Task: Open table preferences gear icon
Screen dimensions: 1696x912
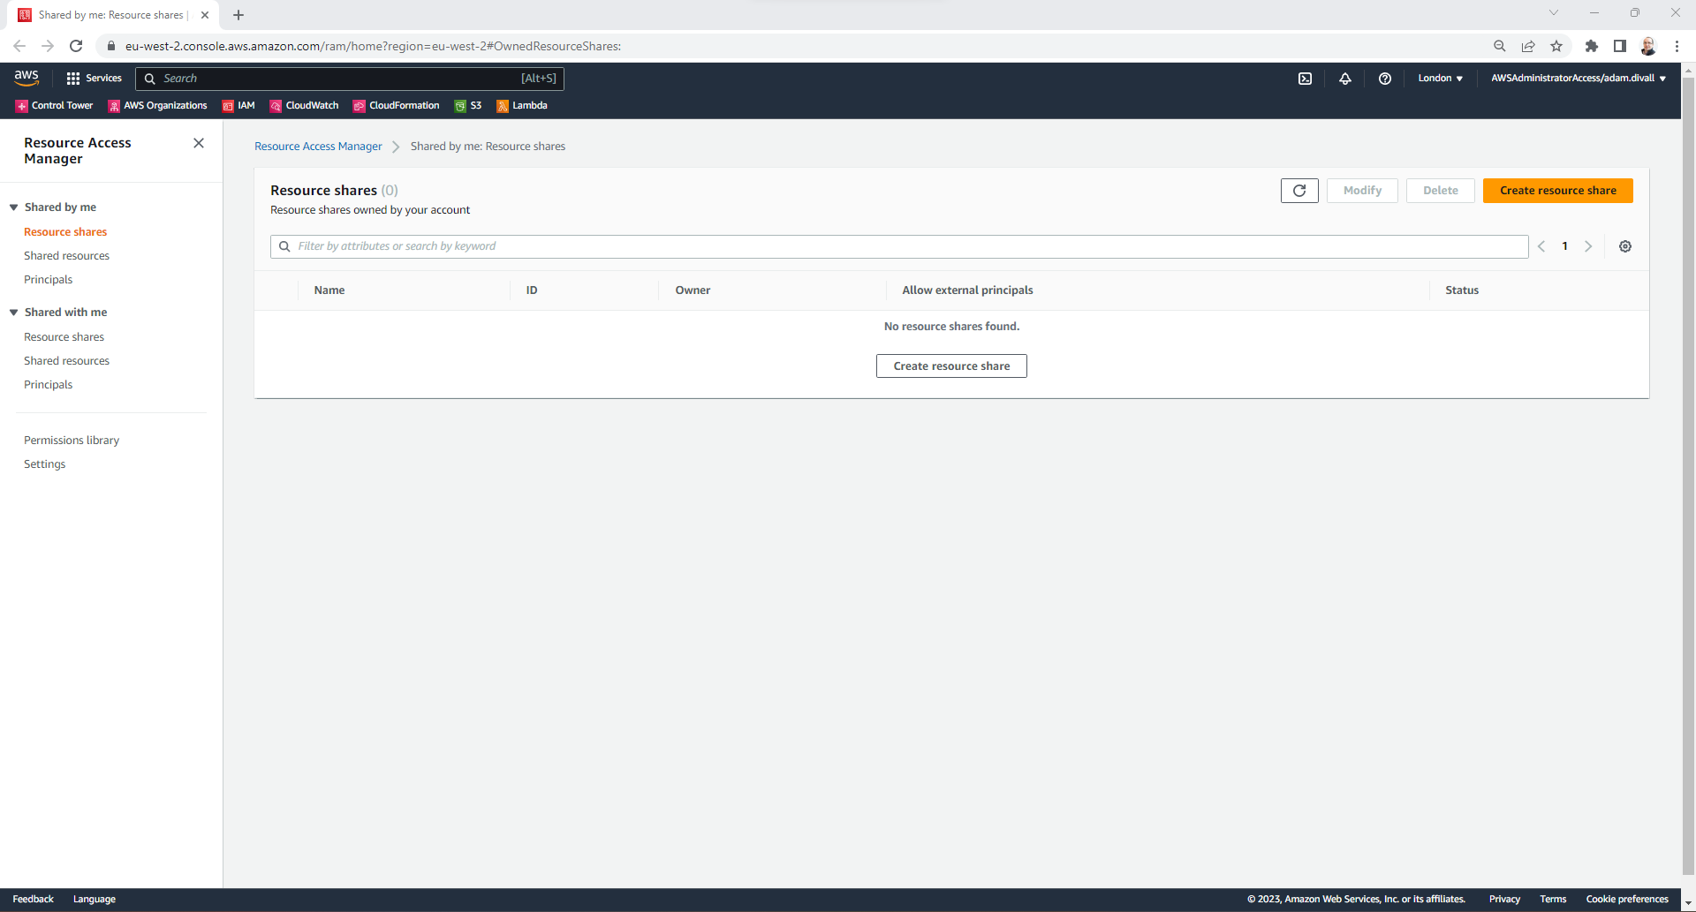Action: pyautogui.click(x=1624, y=246)
